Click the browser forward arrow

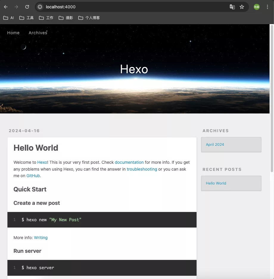16,7
